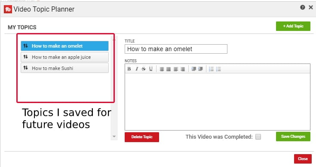
Task: Apply strikethrough in notes toolbar
Action: [x=144, y=69]
